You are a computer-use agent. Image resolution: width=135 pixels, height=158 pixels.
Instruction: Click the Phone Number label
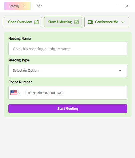point(20,82)
